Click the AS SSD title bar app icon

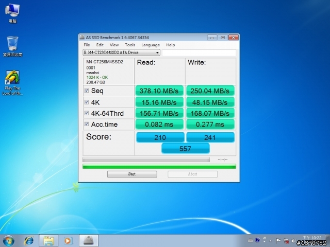click(82, 38)
